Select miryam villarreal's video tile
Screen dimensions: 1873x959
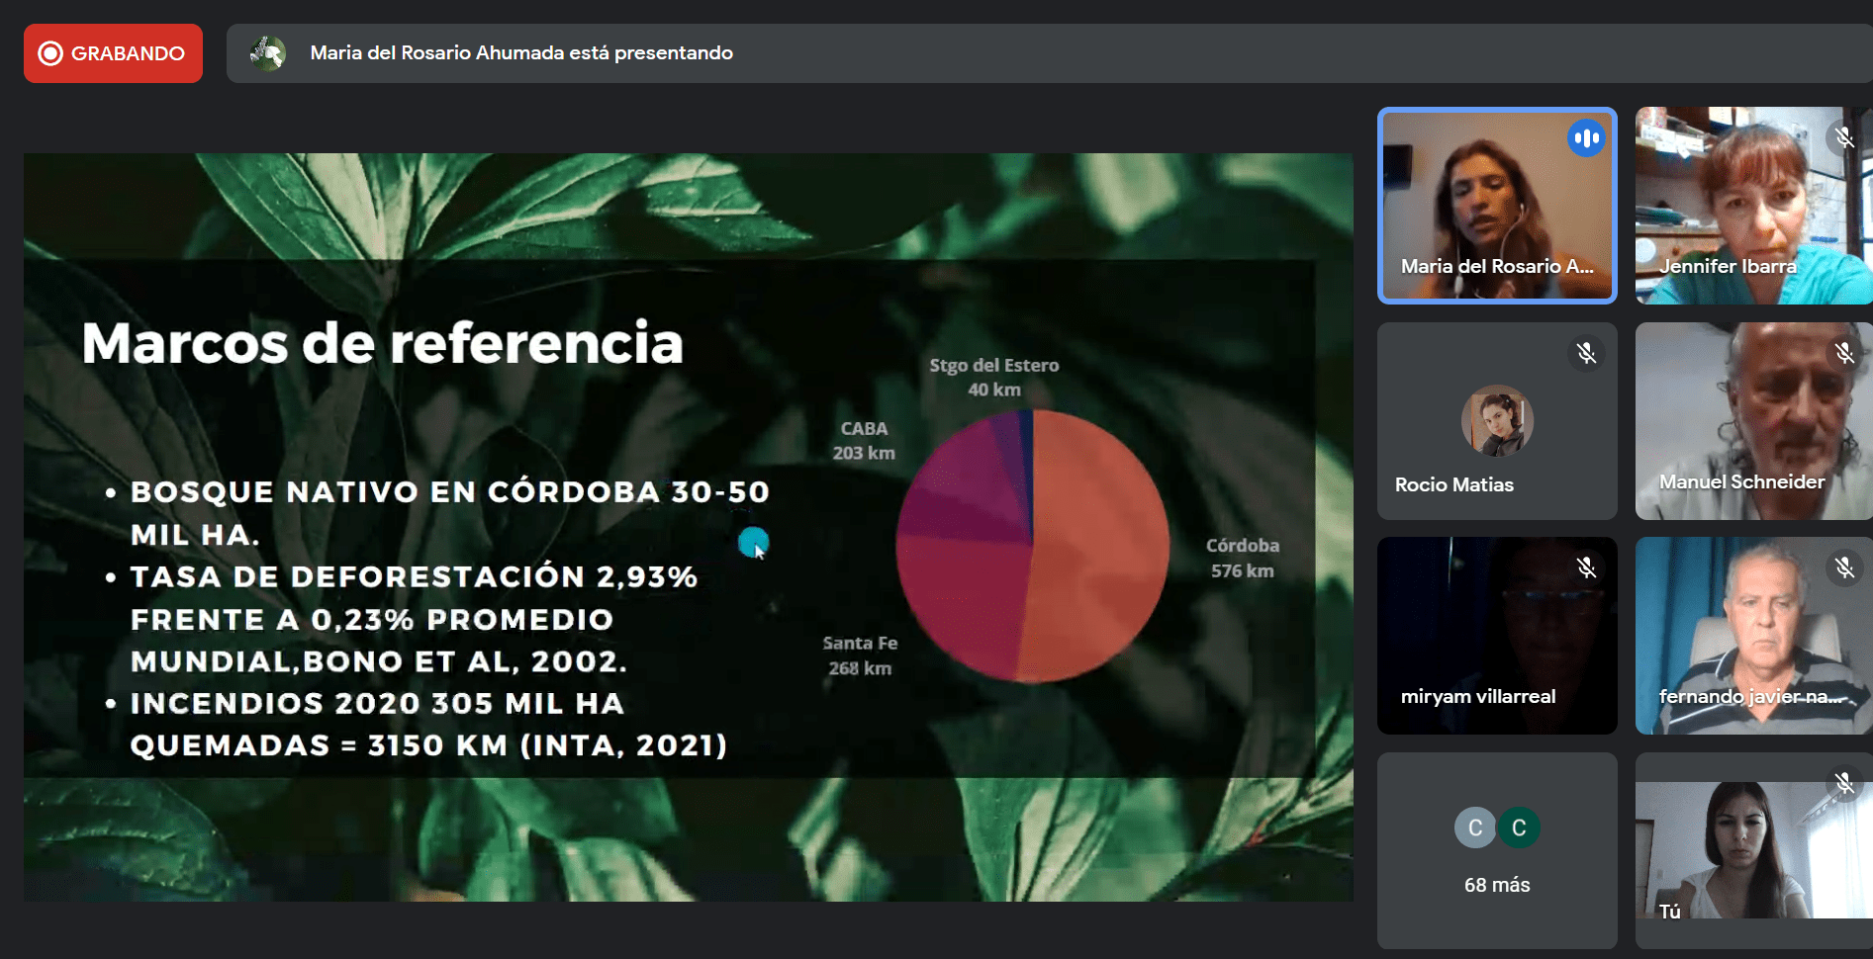tap(1497, 636)
